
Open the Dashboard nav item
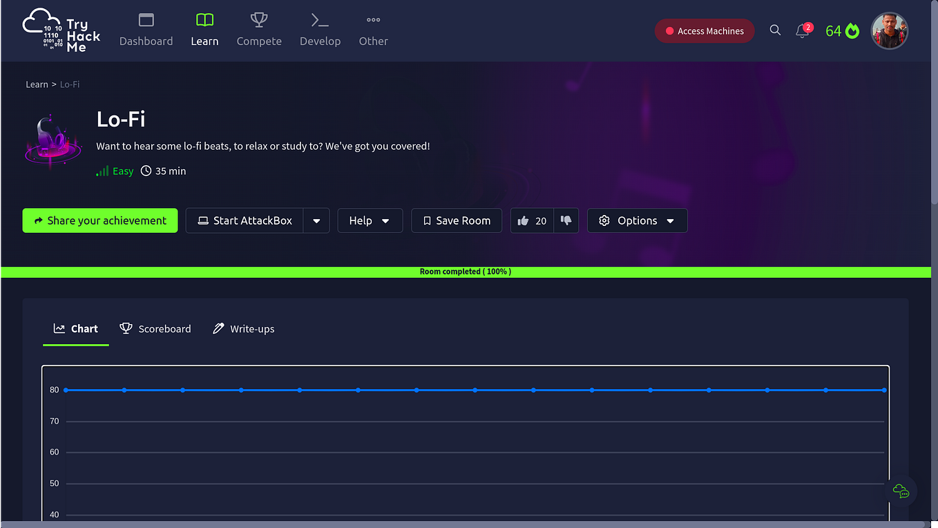[x=146, y=30]
